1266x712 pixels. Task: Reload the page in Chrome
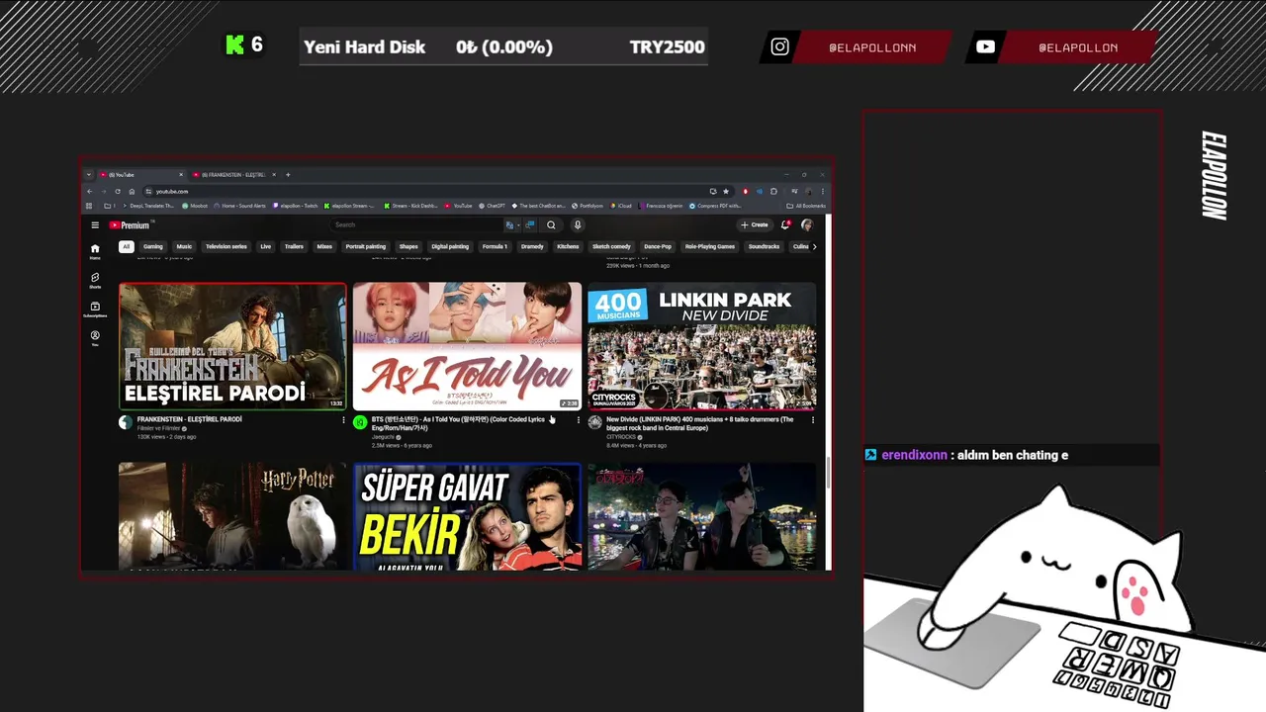coord(118,191)
